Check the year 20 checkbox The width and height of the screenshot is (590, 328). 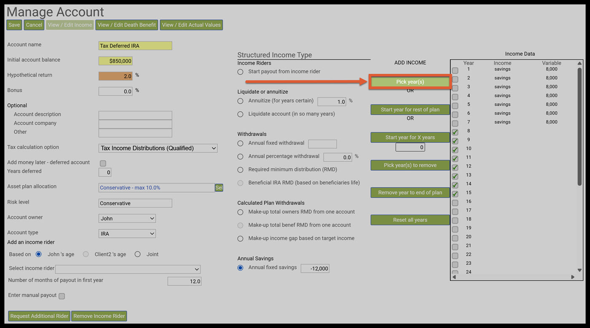pos(455,238)
